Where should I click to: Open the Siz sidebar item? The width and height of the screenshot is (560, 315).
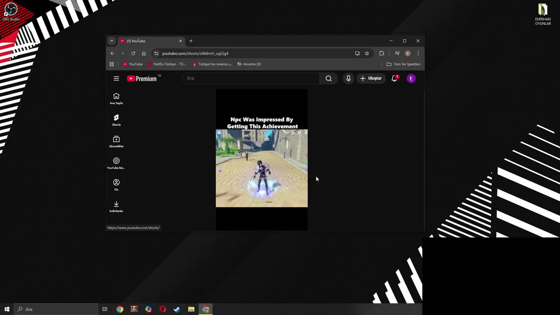click(116, 185)
